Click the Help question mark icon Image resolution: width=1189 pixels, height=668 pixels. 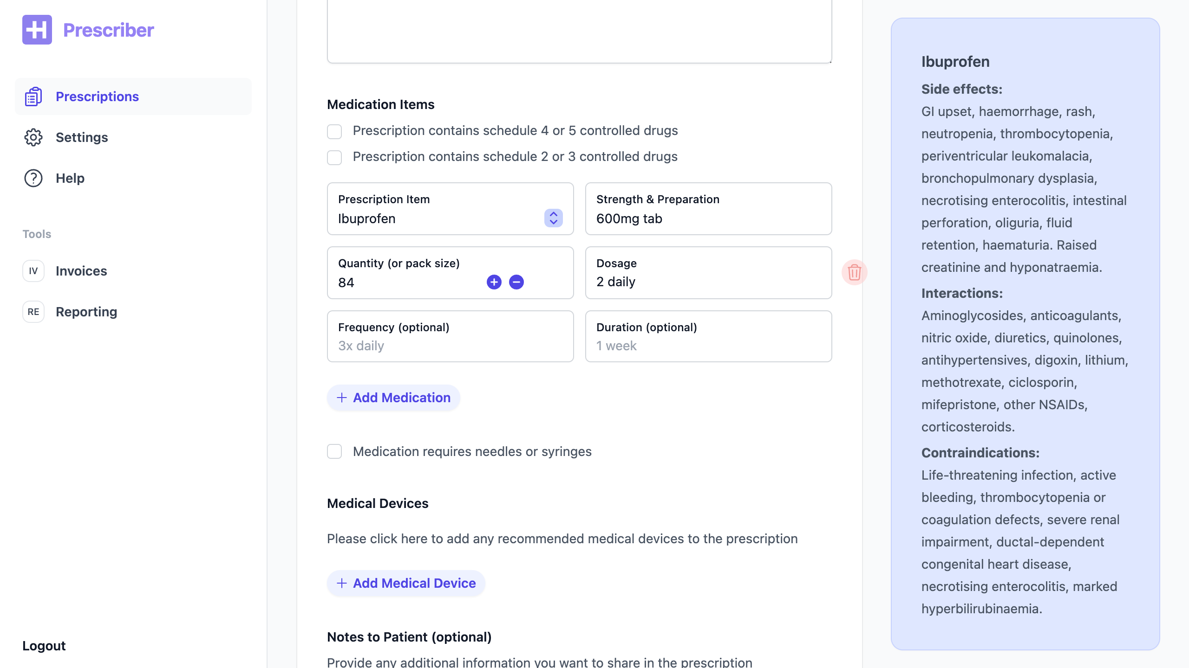click(33, 178)
